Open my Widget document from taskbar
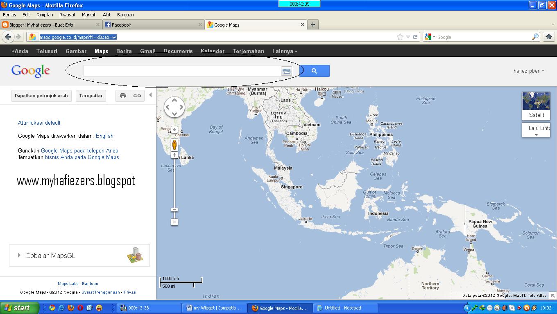Image resolution: width=557 pixels, height=314 pixels. pyautogui.click(x=215, y=308)
